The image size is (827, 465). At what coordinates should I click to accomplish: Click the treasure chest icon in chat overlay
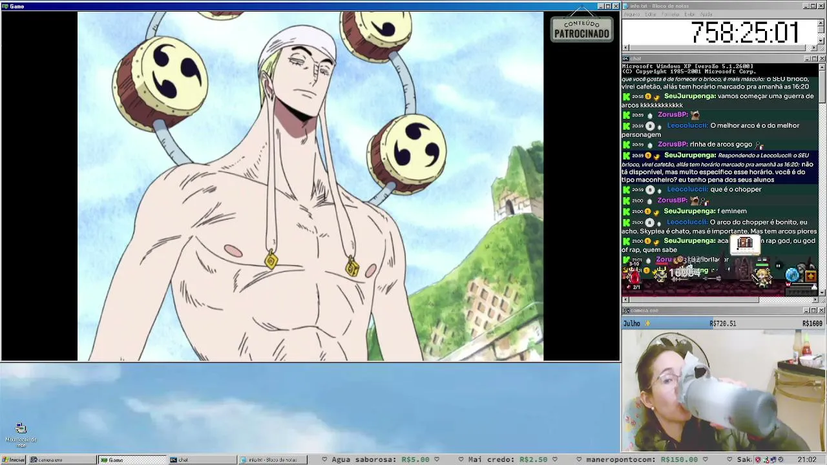click(745, 243)
